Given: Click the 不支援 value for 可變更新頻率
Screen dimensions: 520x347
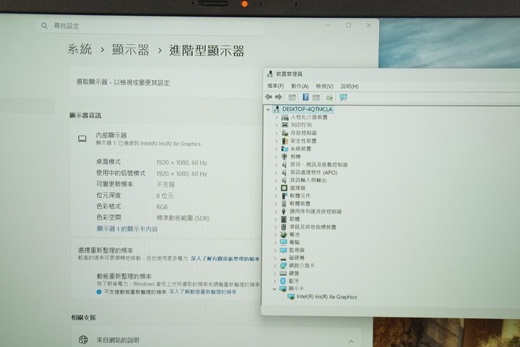Looking at the screenshot, I should pyautogui.click(x=165, y=185).
